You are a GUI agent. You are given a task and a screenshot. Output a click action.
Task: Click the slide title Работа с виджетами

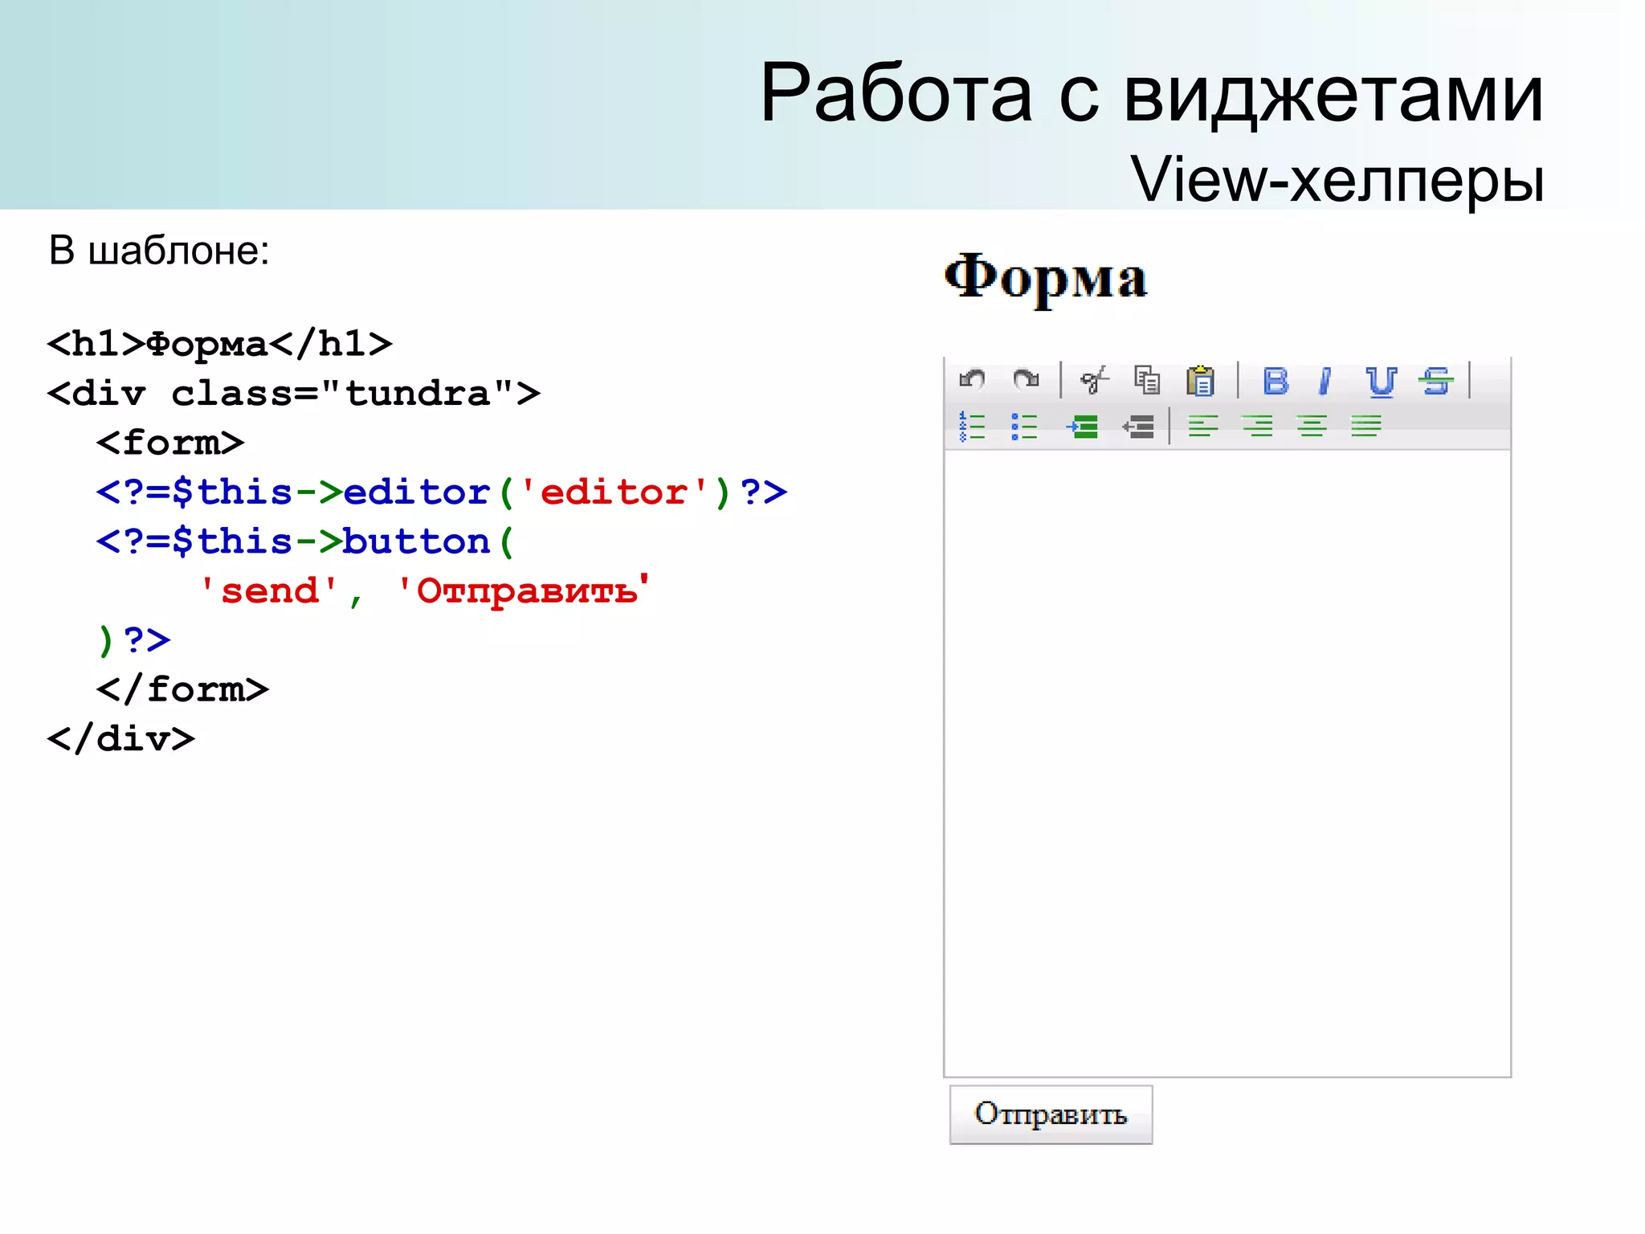[1152, 93]
